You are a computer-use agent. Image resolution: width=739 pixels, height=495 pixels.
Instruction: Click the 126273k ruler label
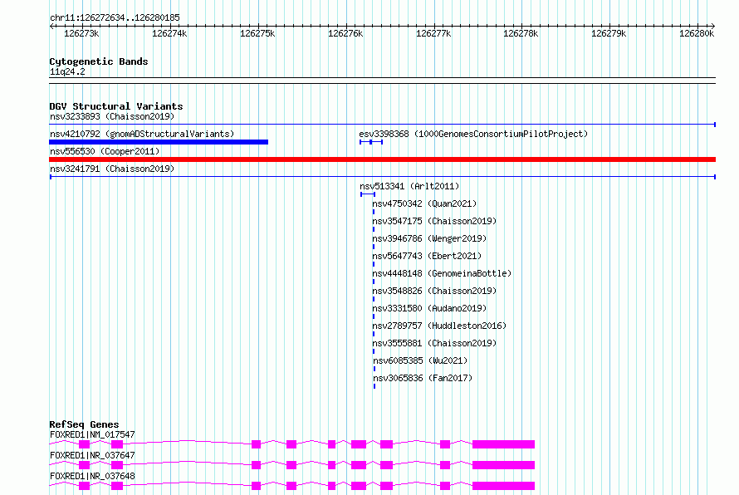81,33
